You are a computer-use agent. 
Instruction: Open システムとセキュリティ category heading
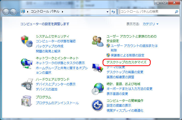point(52,36)
